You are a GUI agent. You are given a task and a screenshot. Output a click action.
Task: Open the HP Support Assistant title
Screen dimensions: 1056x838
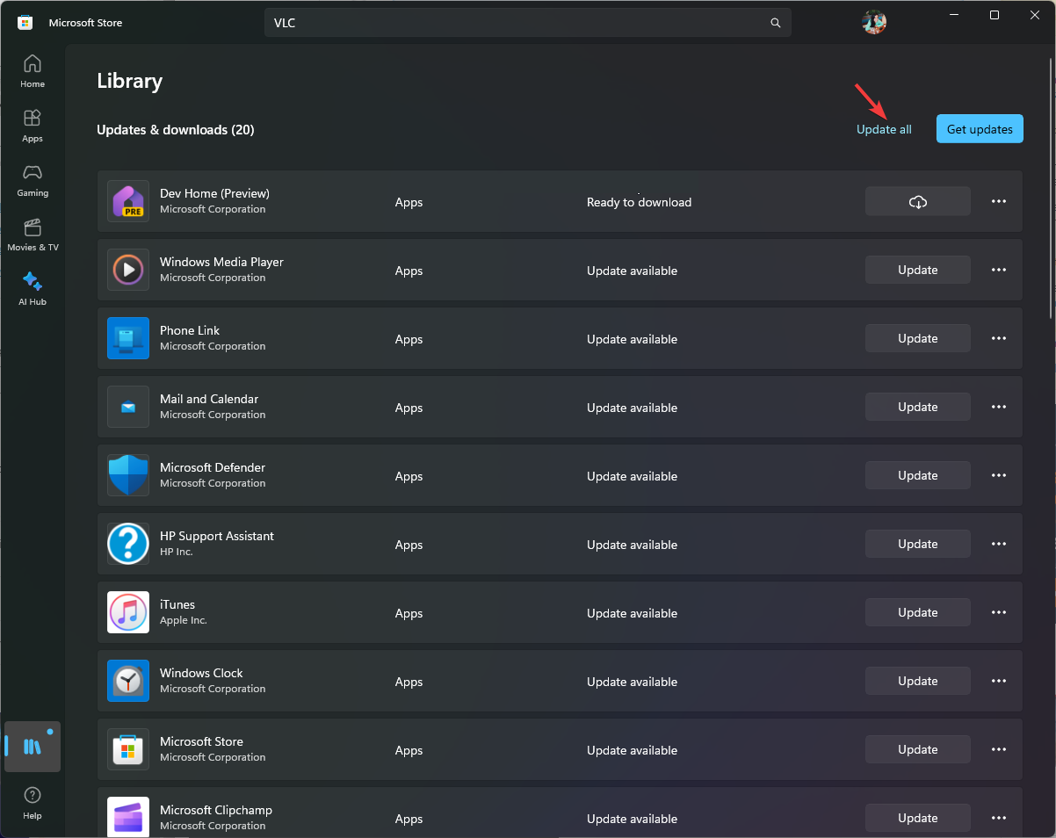tap(217, 536)
